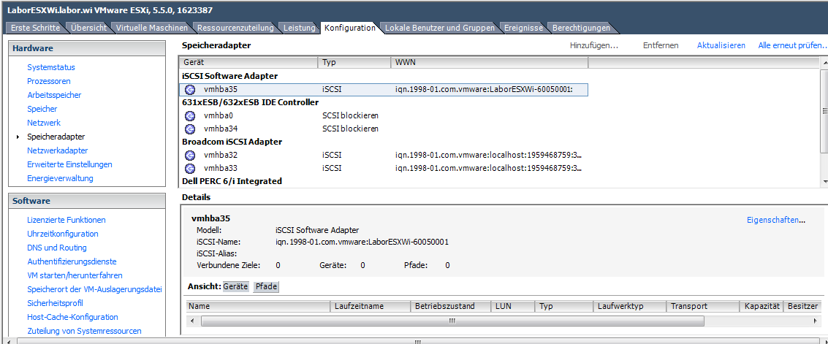
Task: Go to the Ressourcenzuteilung tab
Action: click(x=235, y=28)
